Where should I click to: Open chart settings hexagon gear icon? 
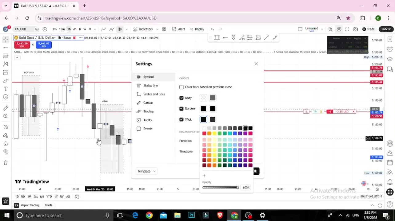339,29
